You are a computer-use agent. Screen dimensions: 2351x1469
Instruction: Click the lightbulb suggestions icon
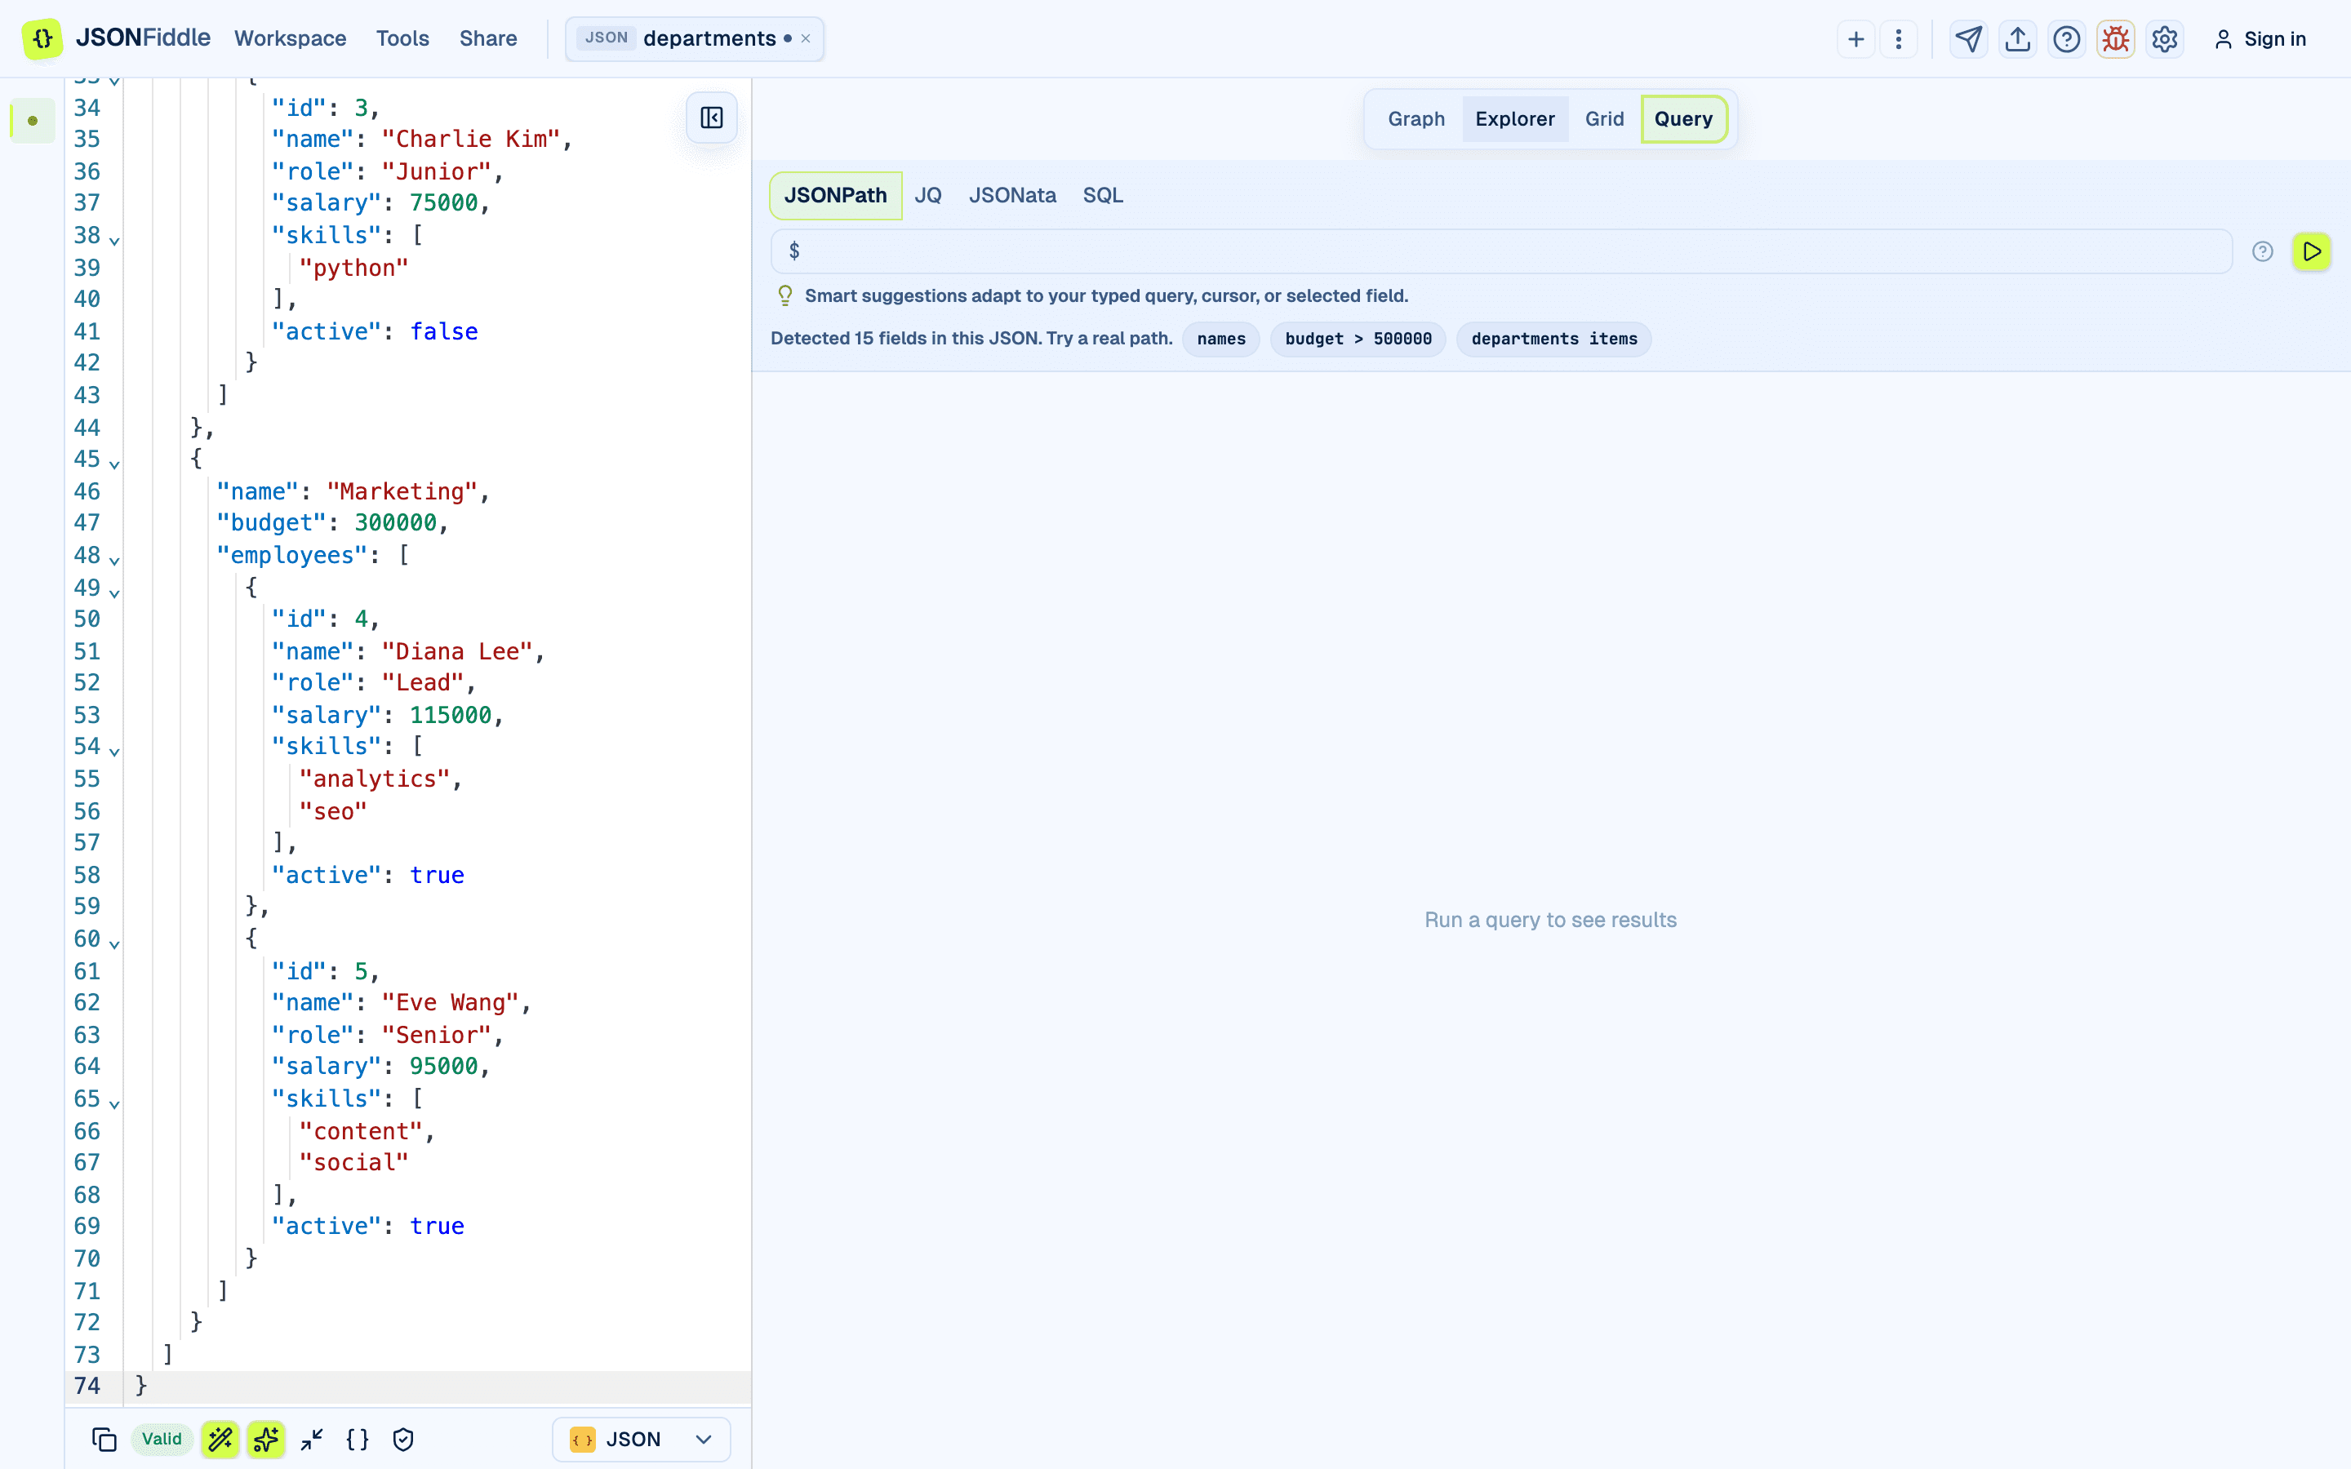point(785,295)
